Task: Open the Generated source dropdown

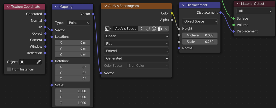Action: click(x=136, y=58)
